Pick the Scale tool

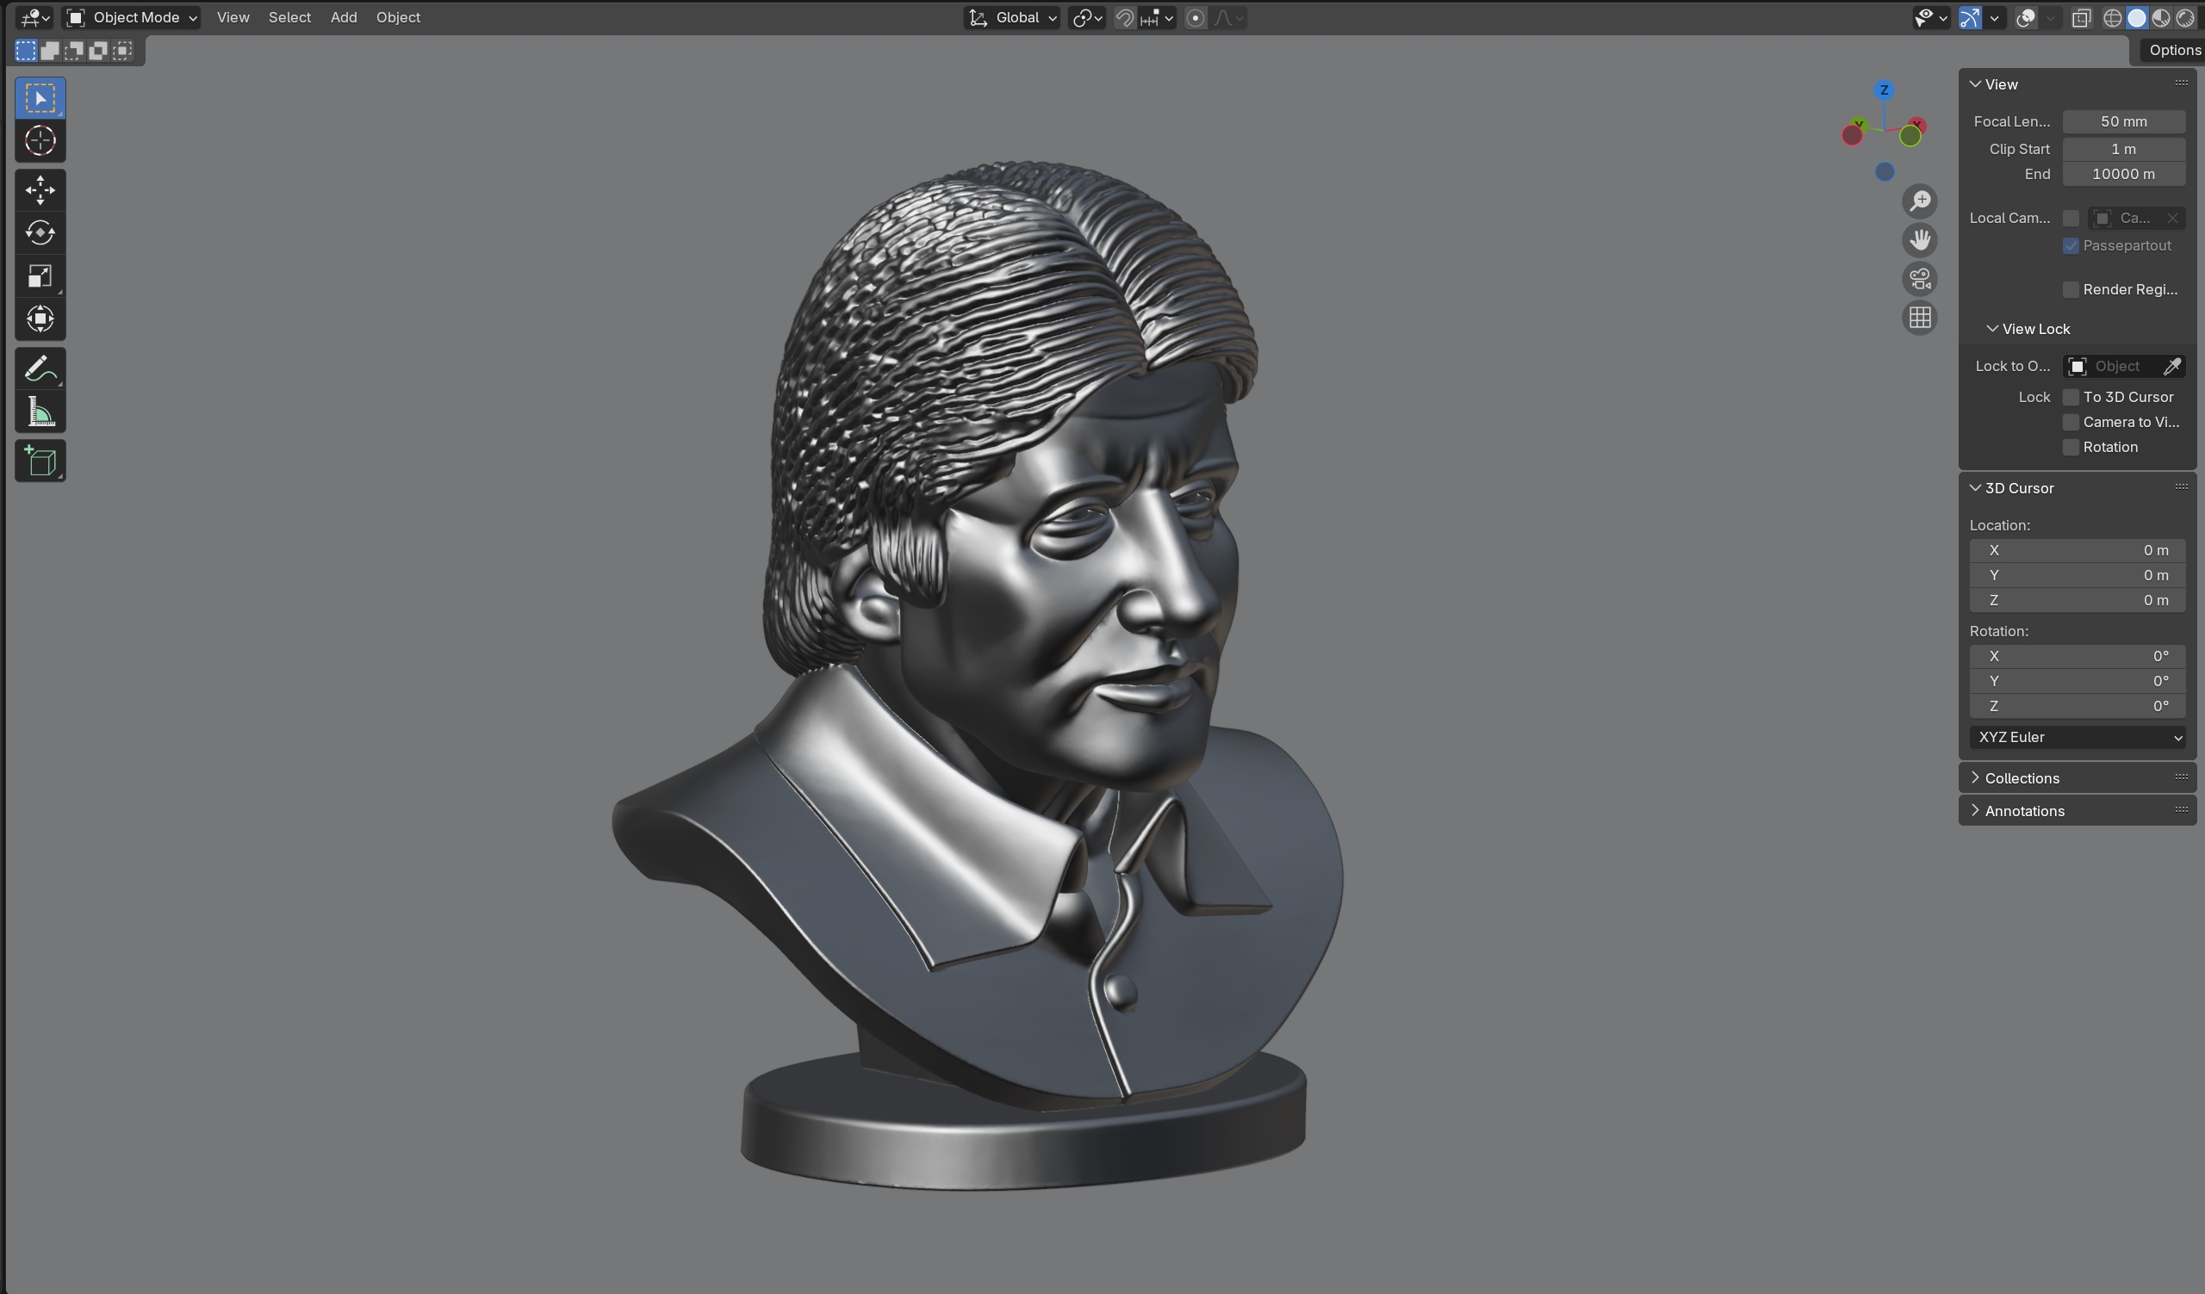(x=40, y=276)
